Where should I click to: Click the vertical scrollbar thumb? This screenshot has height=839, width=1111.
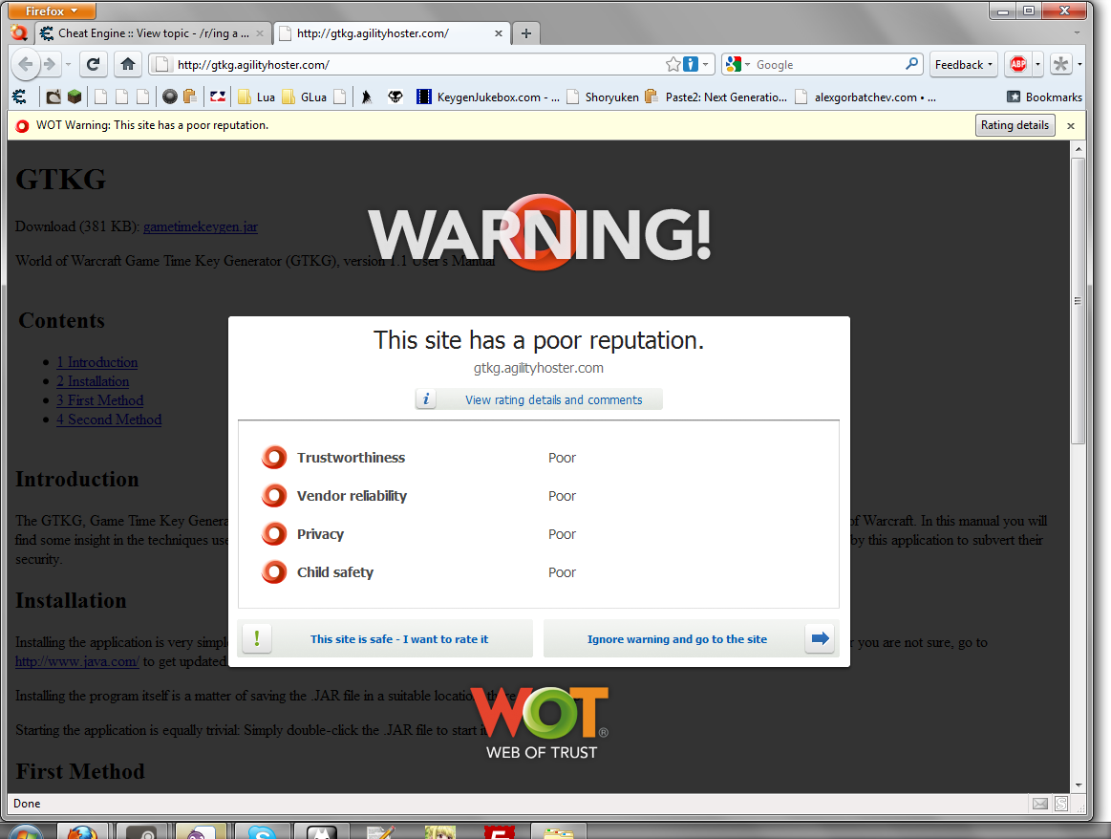(1079, 301)
